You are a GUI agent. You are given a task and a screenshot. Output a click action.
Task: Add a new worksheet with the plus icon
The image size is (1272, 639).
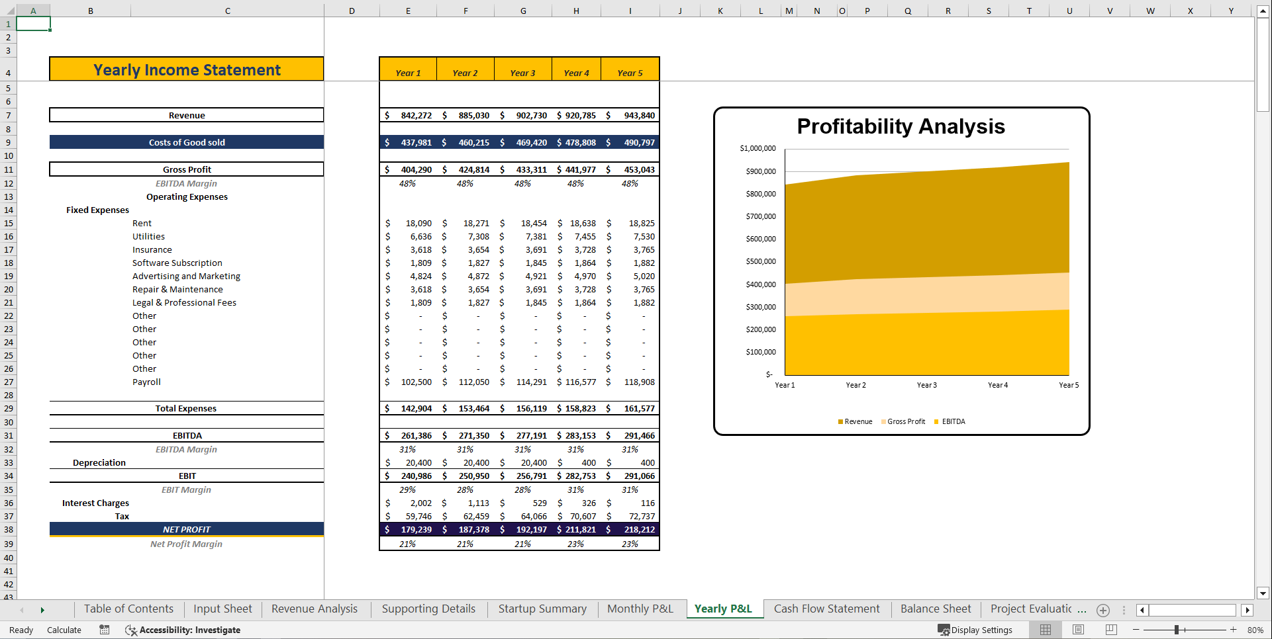(x=1103, y=610)
